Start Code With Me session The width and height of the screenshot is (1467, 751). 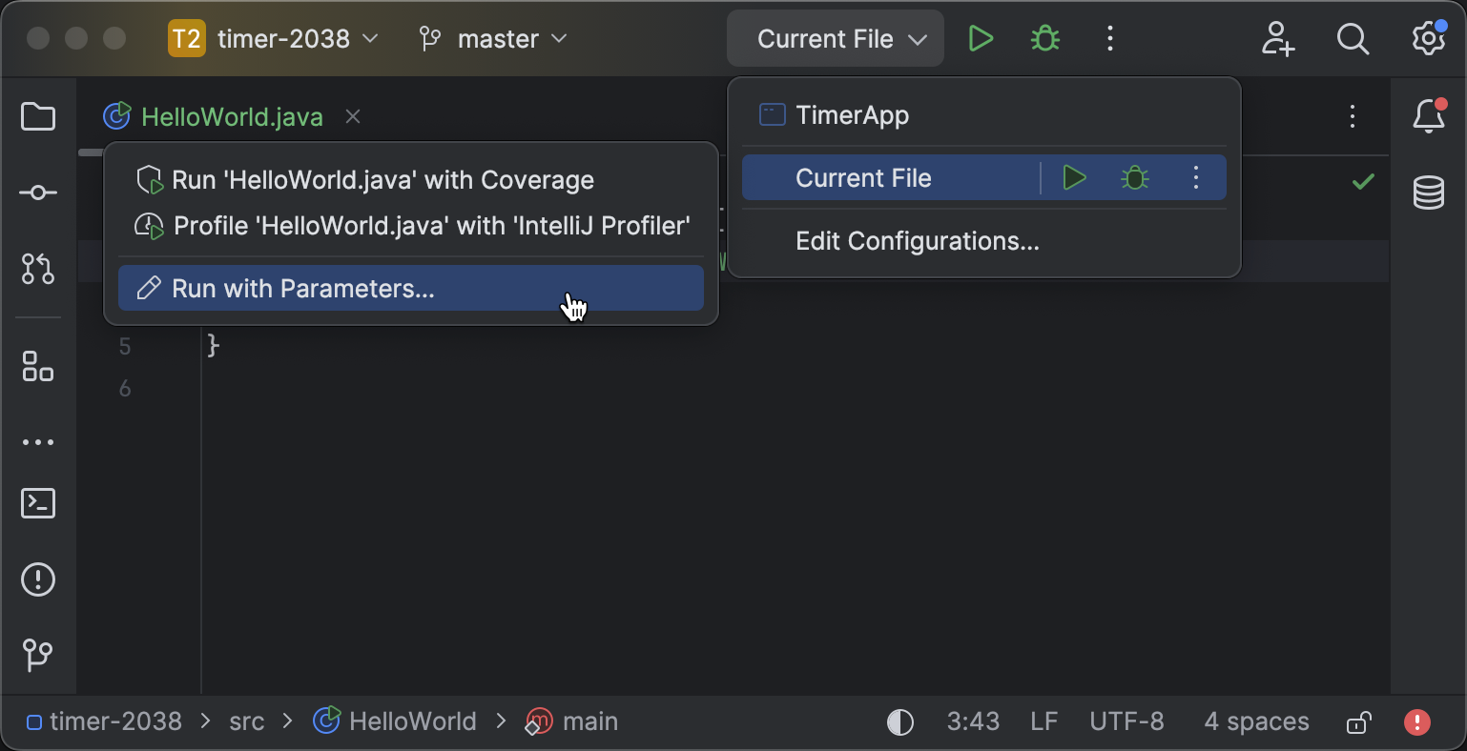coord(1277,39)
